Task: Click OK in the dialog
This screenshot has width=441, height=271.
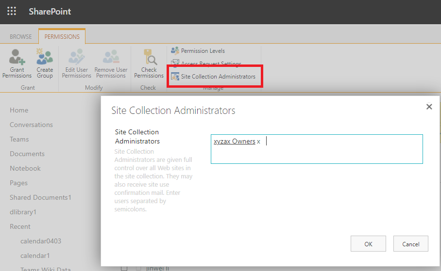Action: 368,244
